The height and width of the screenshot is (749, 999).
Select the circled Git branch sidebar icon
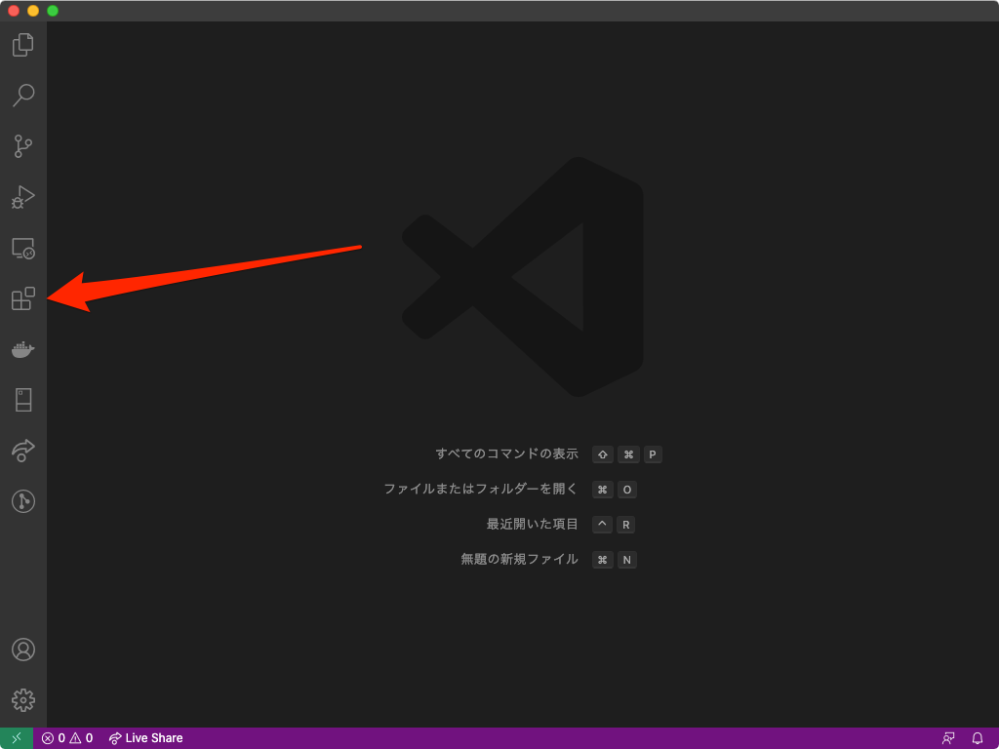(x=21, y=500)
